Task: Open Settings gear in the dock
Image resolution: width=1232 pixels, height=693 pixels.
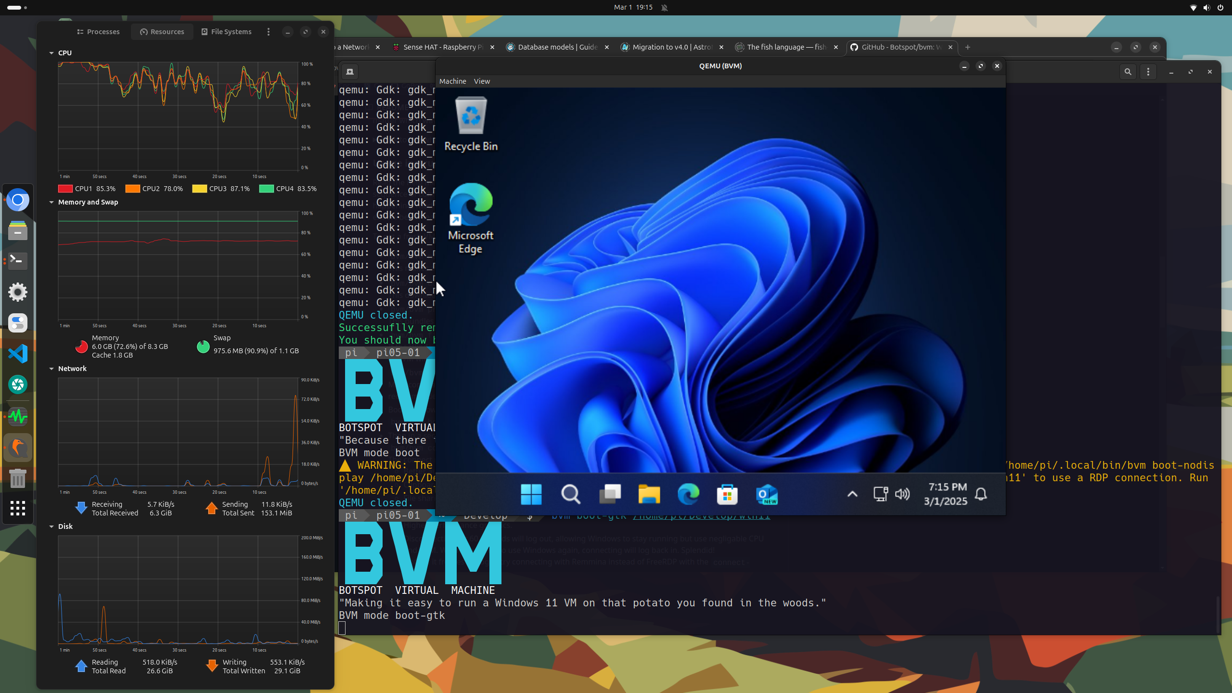Action: point(18,292)
